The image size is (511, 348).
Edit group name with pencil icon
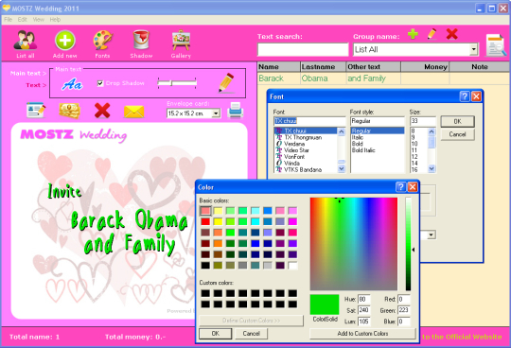tap(432, 34)
